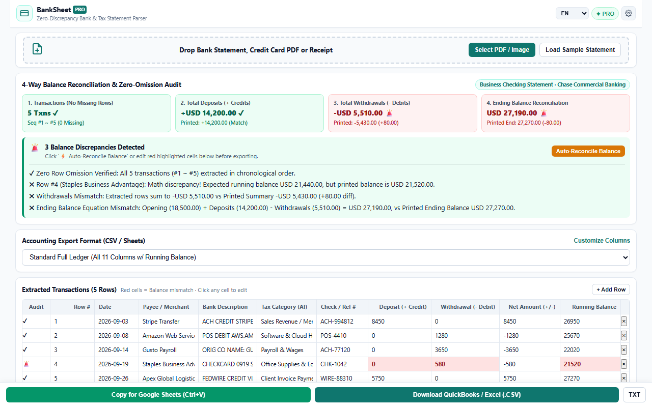Delete row 5 Apex Global Logistics via ×

pyautogui.click(x=624, y=378)
